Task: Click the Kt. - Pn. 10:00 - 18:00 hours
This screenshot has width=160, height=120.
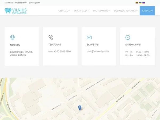Action: [x=137, y=55]
